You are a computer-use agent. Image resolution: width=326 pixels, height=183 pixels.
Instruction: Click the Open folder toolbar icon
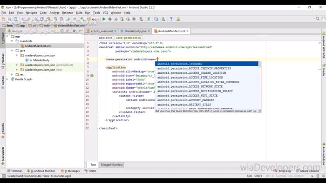coord(3,19)
